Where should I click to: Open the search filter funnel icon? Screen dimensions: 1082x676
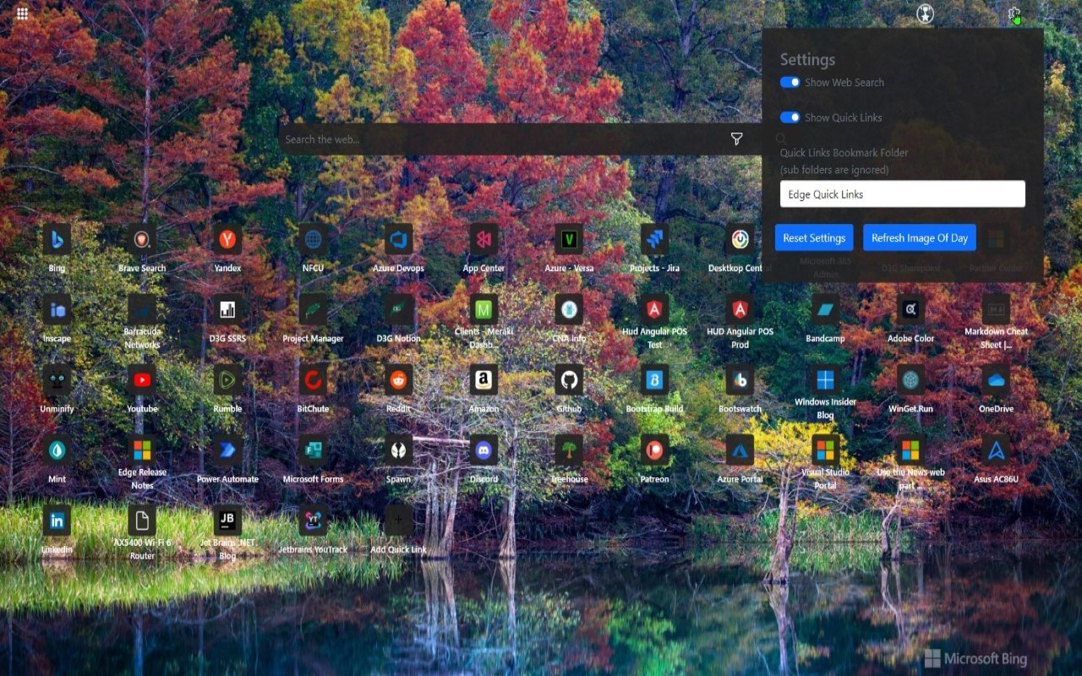coord(736,139)
